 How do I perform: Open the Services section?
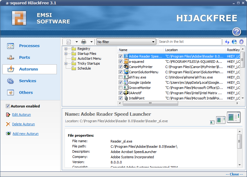click(x=27, y=81)
